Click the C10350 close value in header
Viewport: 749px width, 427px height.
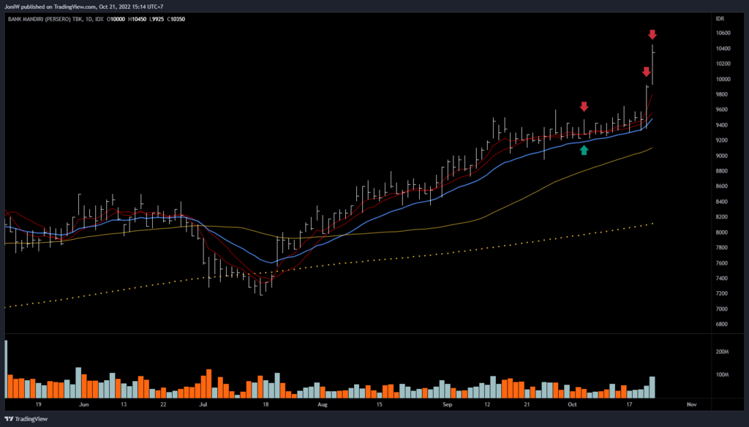tap(176, 19)
